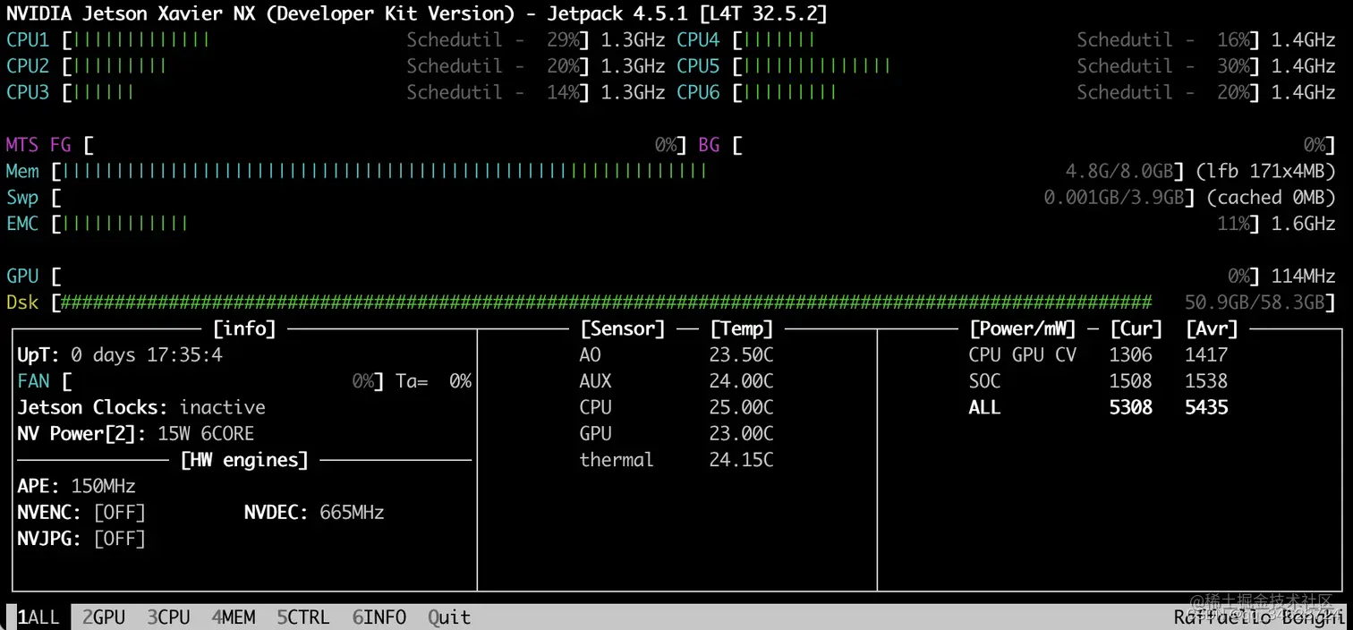
Task: Click the '114MHz' GPU frequency
Action: point(1304,277)
